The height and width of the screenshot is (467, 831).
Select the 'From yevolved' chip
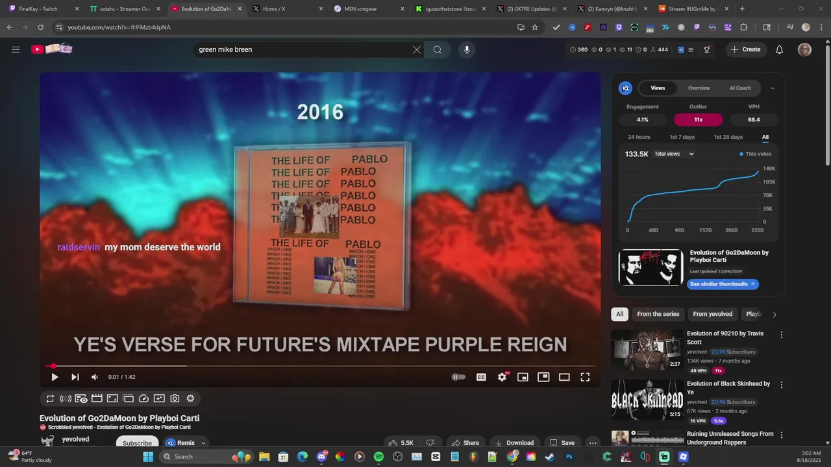(x=712, y=314)
